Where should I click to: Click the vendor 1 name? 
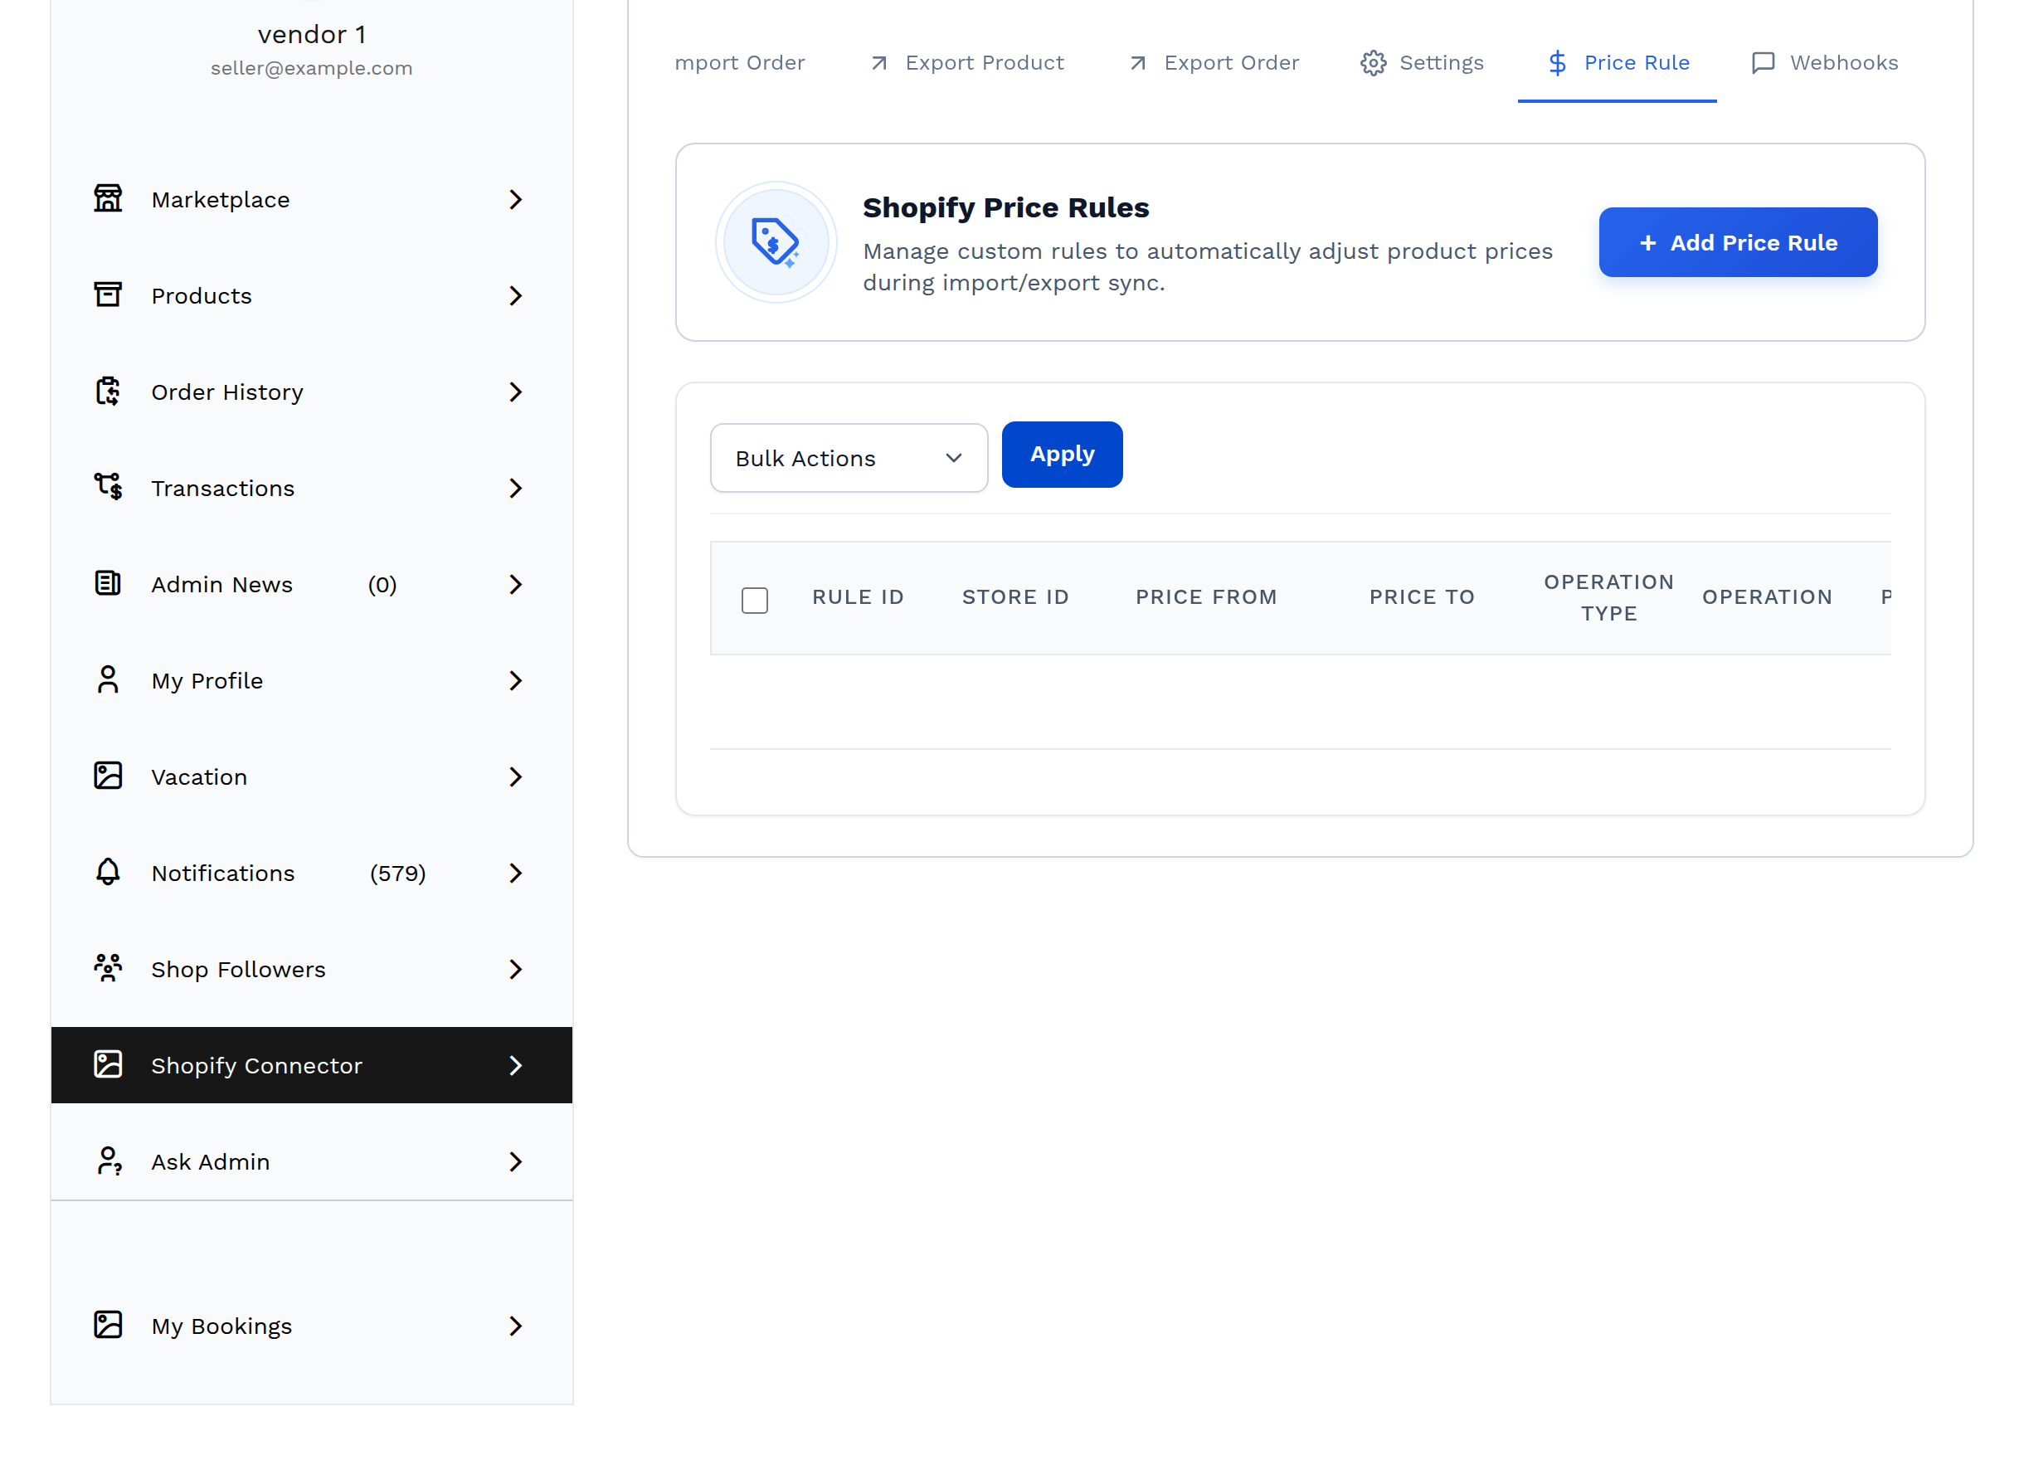coord(313,35)
